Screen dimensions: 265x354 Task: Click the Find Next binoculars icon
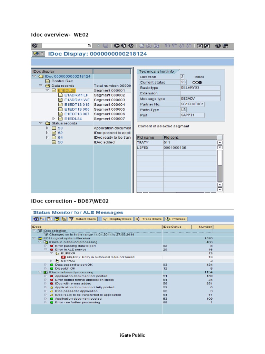click(156, 46)
